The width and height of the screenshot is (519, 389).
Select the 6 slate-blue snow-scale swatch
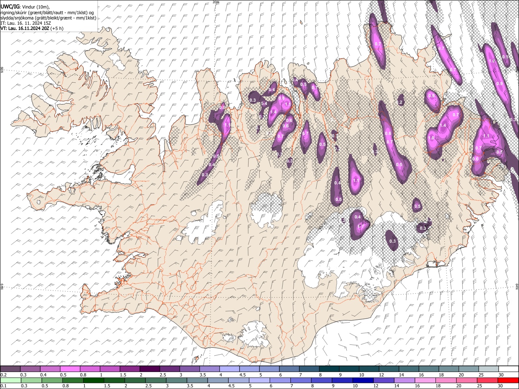[x=289, y=369]
